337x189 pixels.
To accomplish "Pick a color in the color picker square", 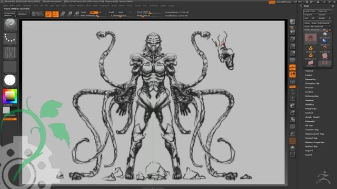I will 10,97.
